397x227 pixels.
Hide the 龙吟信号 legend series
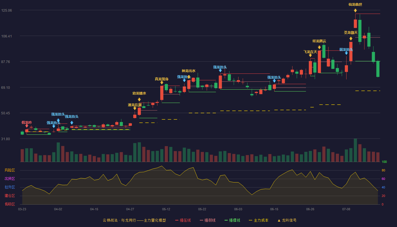(287, 220)
